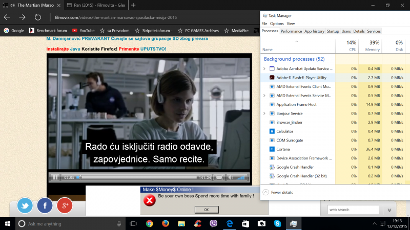Click Cortana microphone icon

pos(119,224)
